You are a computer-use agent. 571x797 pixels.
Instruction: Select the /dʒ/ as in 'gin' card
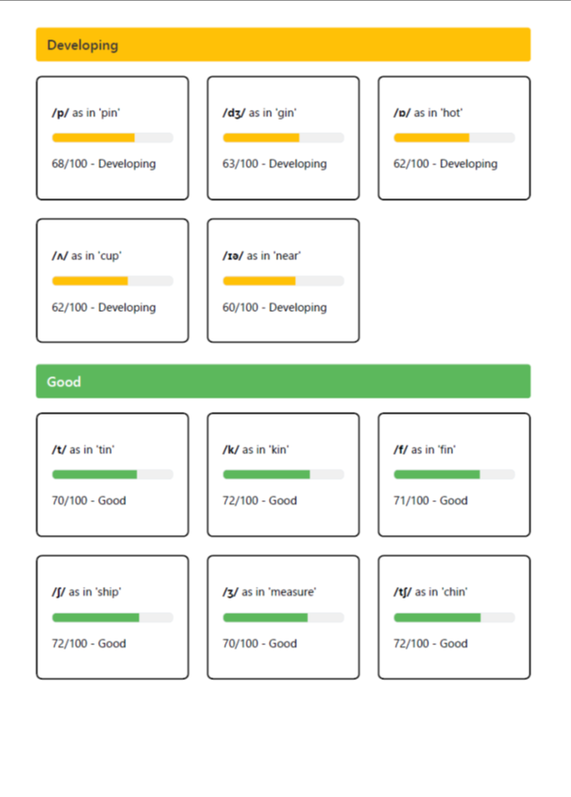pyautogui.click(x=283, y=138)
